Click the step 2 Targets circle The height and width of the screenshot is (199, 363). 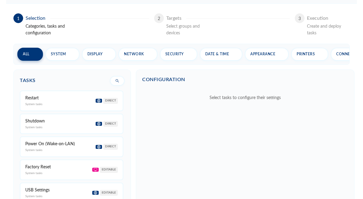pos(159,18)
